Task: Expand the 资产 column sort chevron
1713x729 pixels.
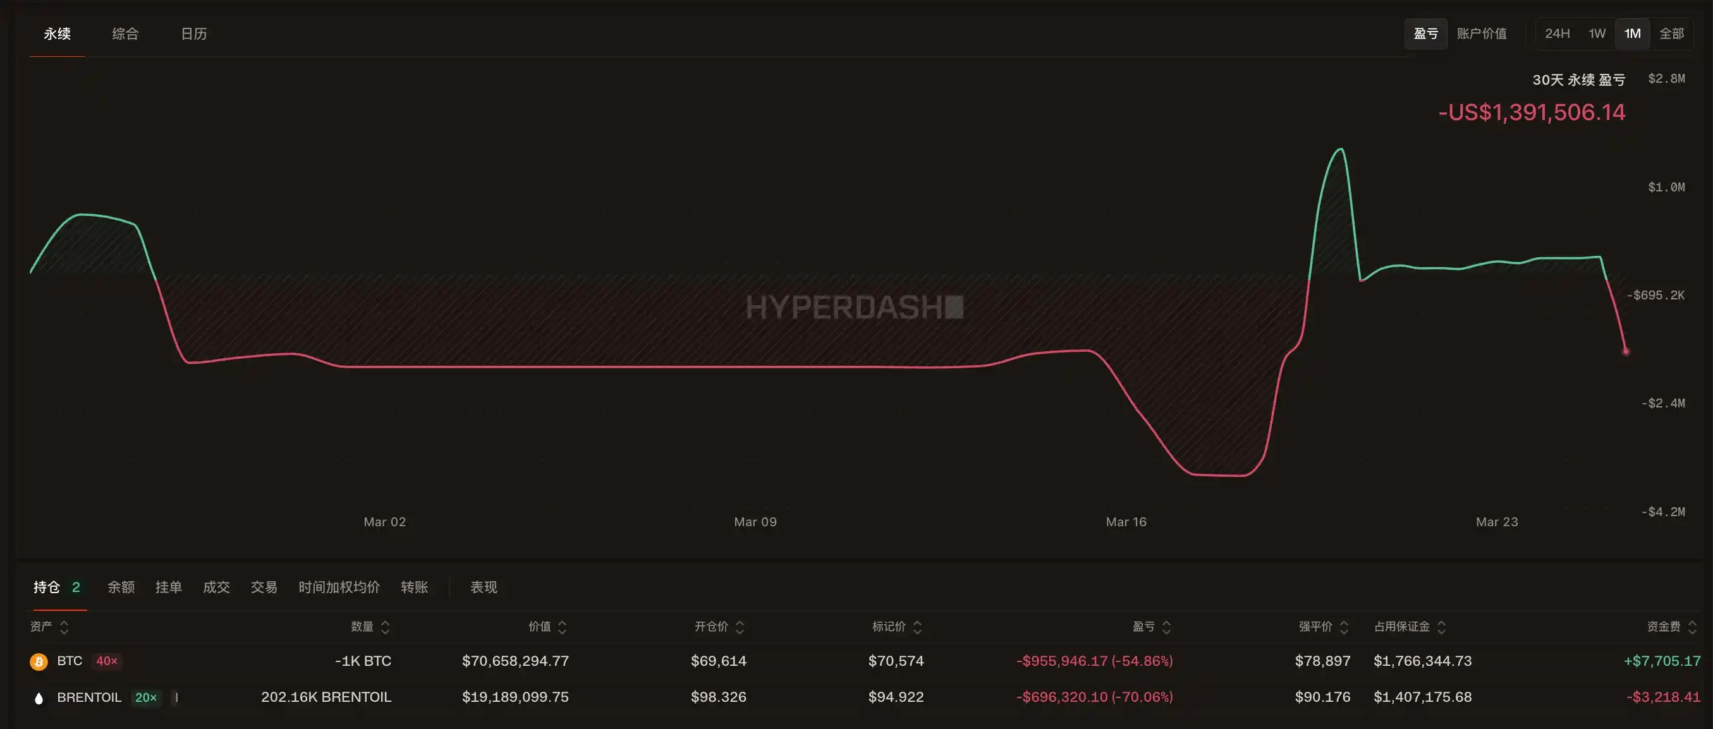Action: (64, 626)
